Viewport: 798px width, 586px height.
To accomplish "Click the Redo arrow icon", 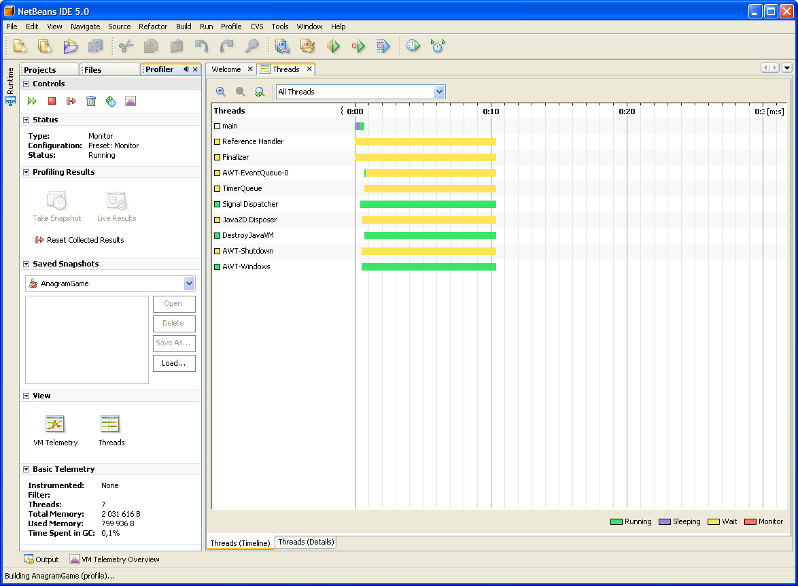I will [x=226, y=46].
